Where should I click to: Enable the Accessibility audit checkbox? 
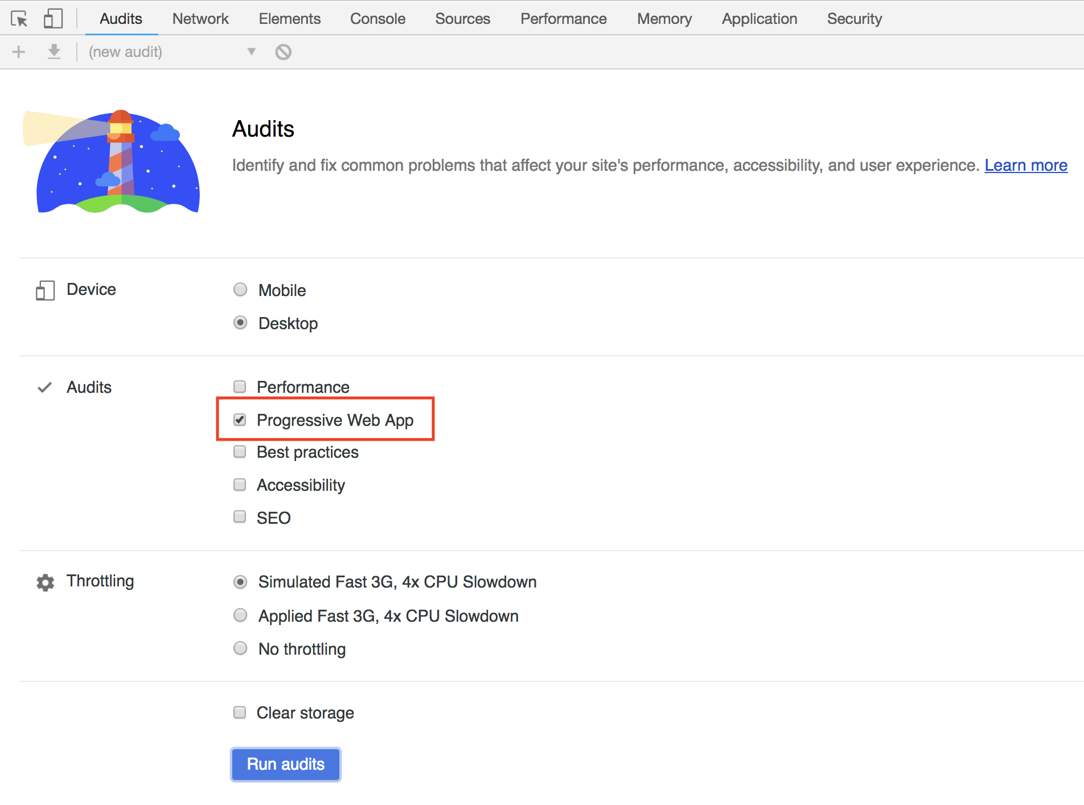point(240,484)
